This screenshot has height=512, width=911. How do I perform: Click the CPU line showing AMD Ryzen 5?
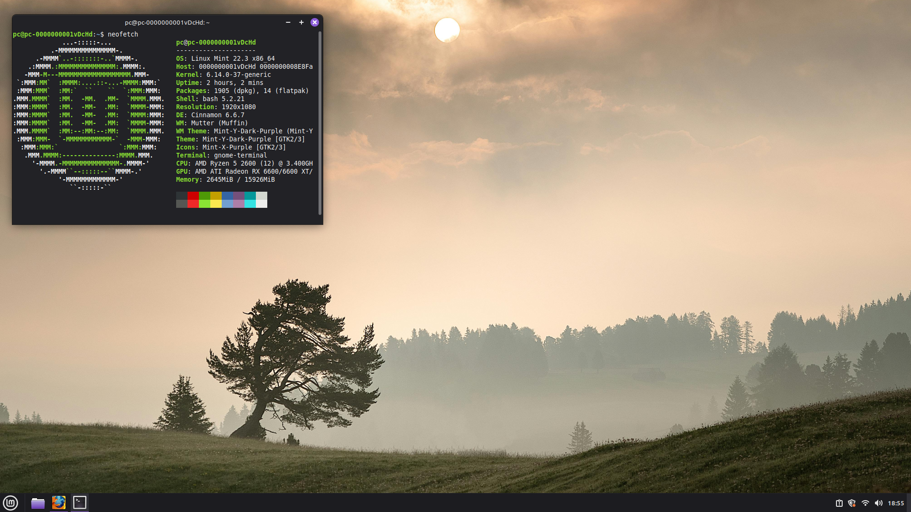pyautogui.click(x=244, y=163)
